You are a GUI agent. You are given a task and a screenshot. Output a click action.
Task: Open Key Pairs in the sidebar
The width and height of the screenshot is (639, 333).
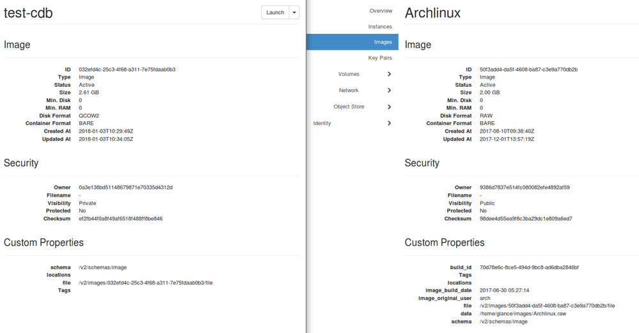pyautogui.click(x=380, y=58)
